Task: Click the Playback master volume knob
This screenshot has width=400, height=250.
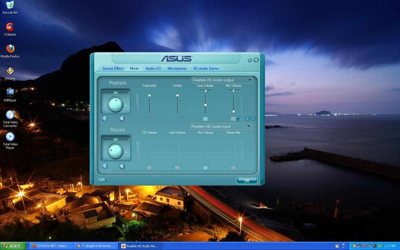Action: [x=115, y=105]
